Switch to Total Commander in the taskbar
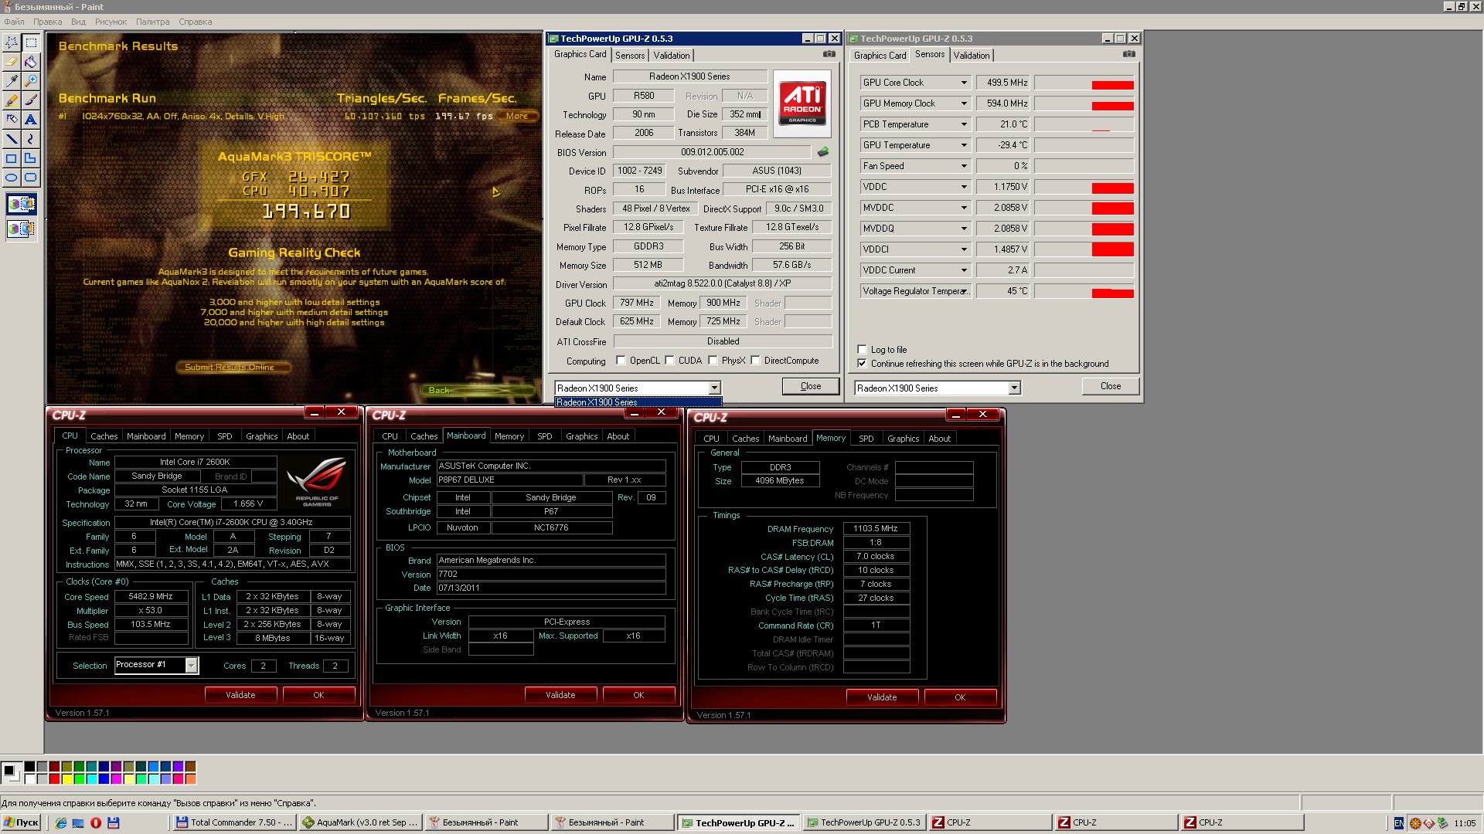 [x=234, y=823]
